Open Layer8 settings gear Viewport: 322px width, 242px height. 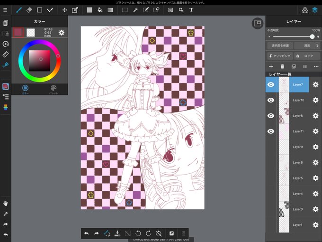tap(315, 116)
